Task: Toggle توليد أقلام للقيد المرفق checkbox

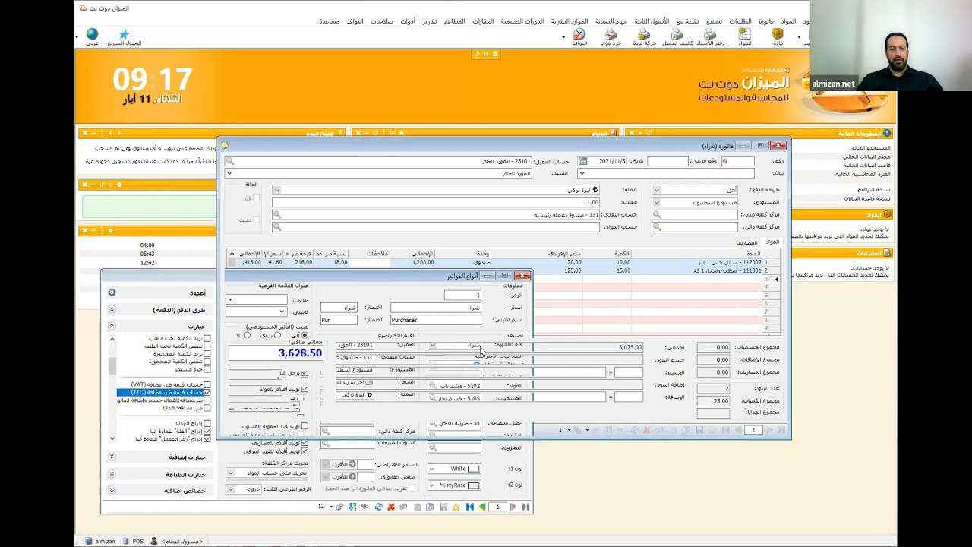Action: pos(305,451)
